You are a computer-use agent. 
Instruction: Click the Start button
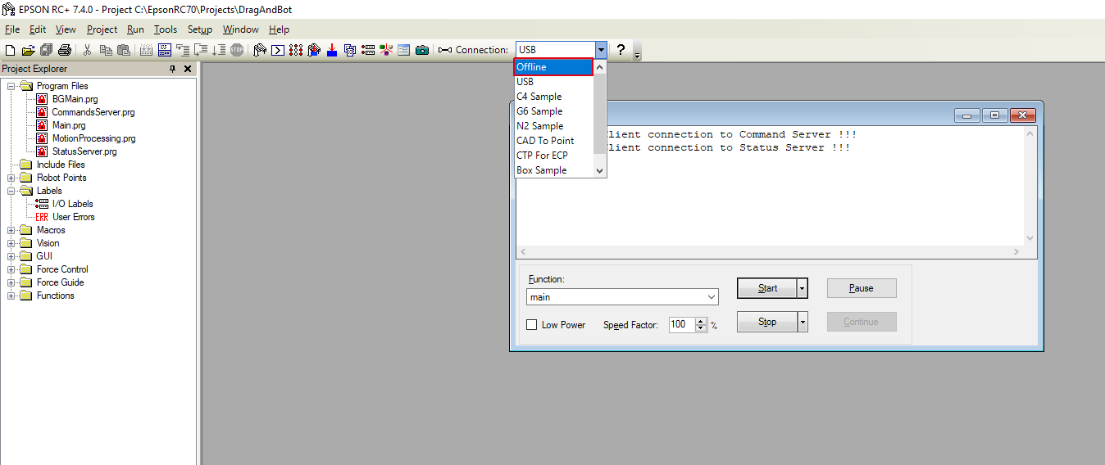coord(767,288)
